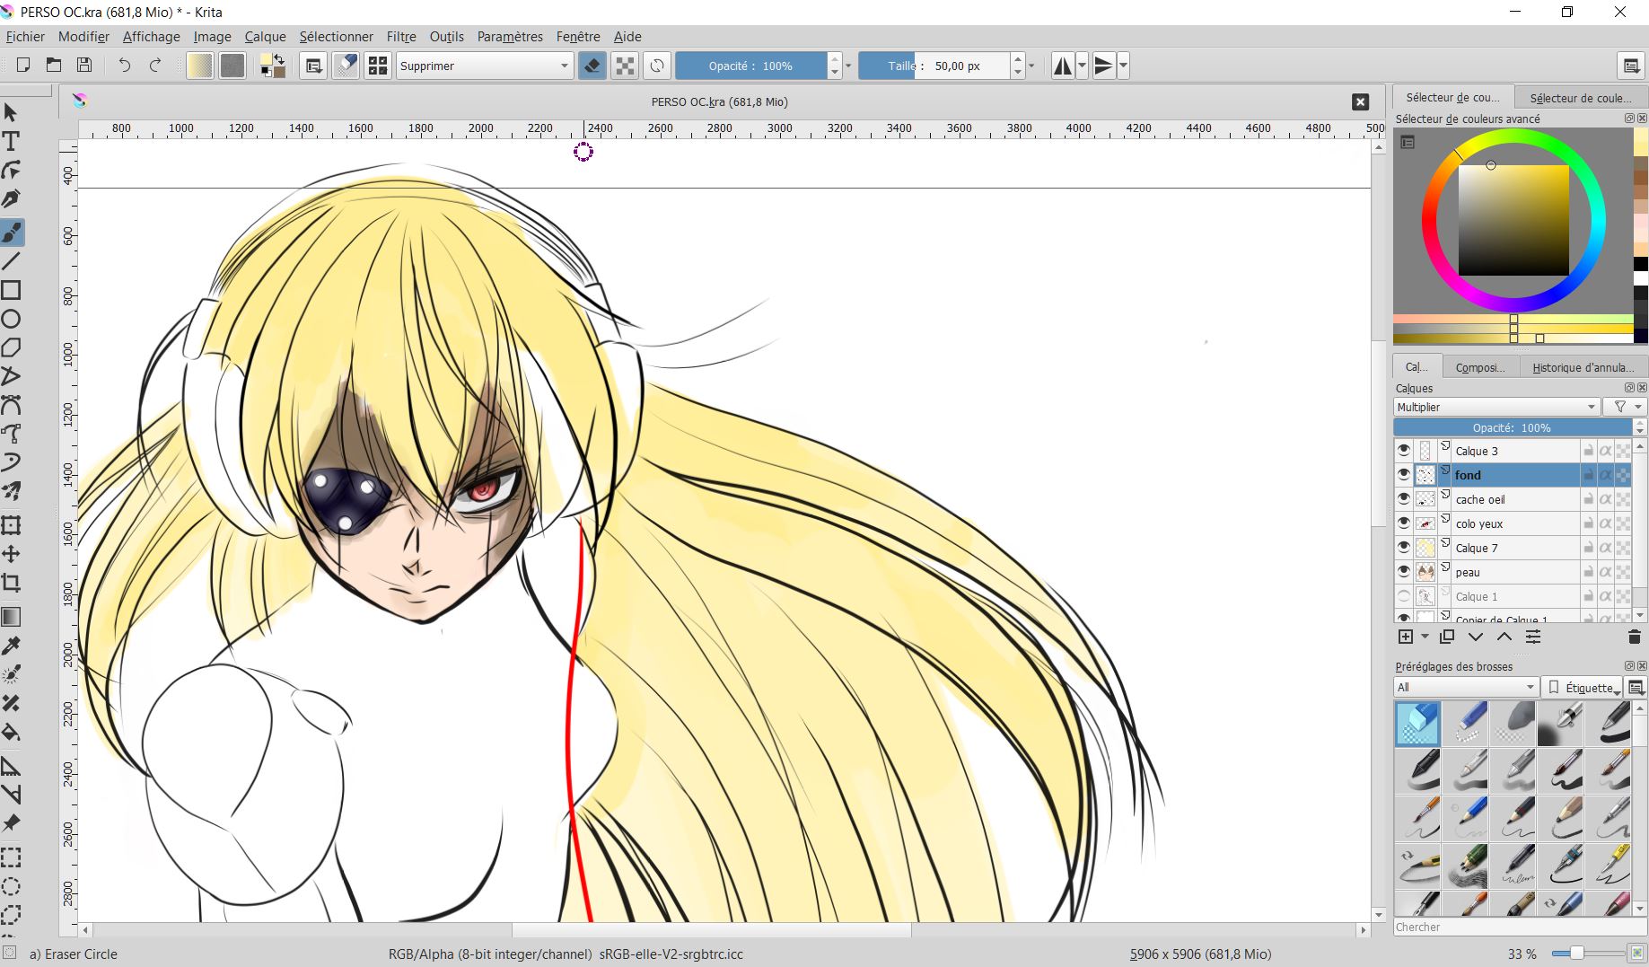
Task: Click the Étiquette button in brush presets
Action: [x=1585, y=687]
